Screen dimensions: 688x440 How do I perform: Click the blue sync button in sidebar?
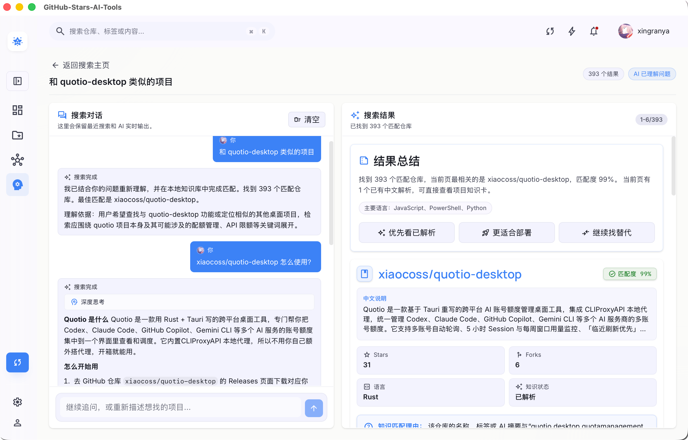click(x=18, y=362)
